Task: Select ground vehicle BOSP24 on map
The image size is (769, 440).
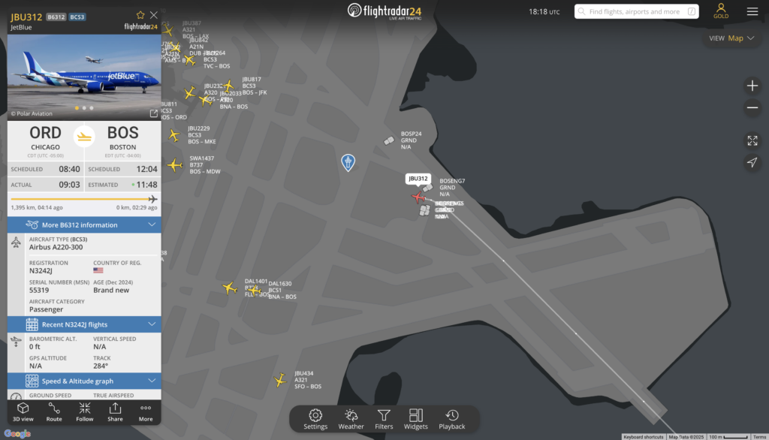Action: [389, 141]
